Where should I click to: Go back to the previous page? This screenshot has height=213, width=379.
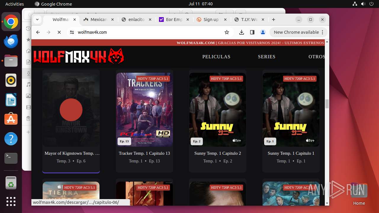(38, 32)
